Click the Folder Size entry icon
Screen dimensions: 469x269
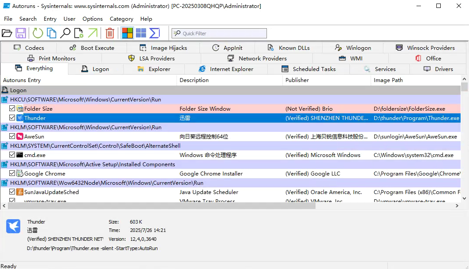tap(20, 109)
